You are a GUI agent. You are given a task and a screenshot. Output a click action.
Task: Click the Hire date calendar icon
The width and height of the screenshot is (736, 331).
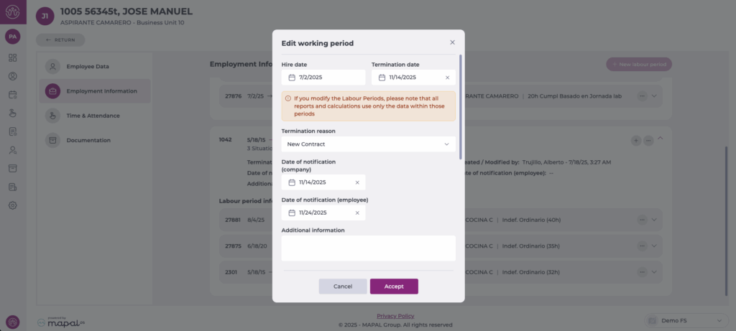click(x=292, y=78)
